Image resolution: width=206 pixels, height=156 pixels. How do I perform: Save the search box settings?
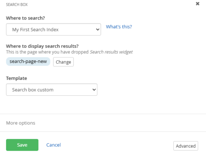coord(22,145)
